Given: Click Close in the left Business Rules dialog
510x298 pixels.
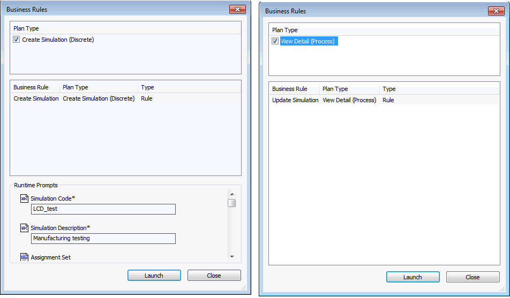Looking at the screenshot, I should pyautogui.click(x=214, y=275).
